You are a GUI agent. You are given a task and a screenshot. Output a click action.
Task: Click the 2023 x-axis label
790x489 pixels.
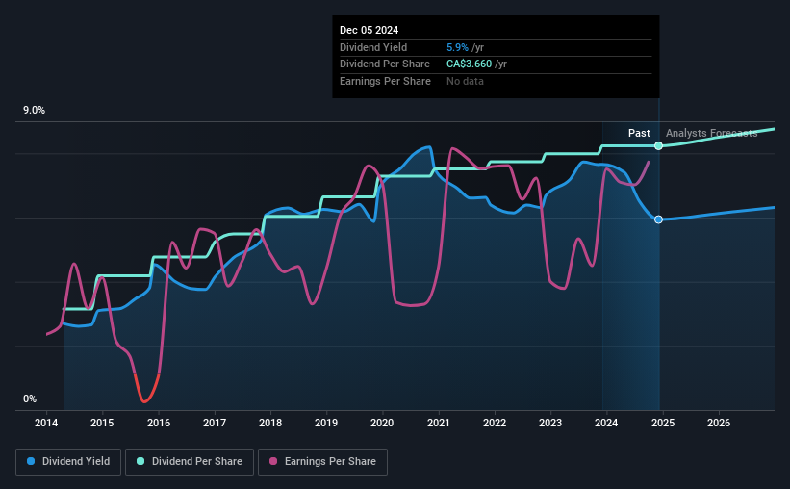click(550, 423)
